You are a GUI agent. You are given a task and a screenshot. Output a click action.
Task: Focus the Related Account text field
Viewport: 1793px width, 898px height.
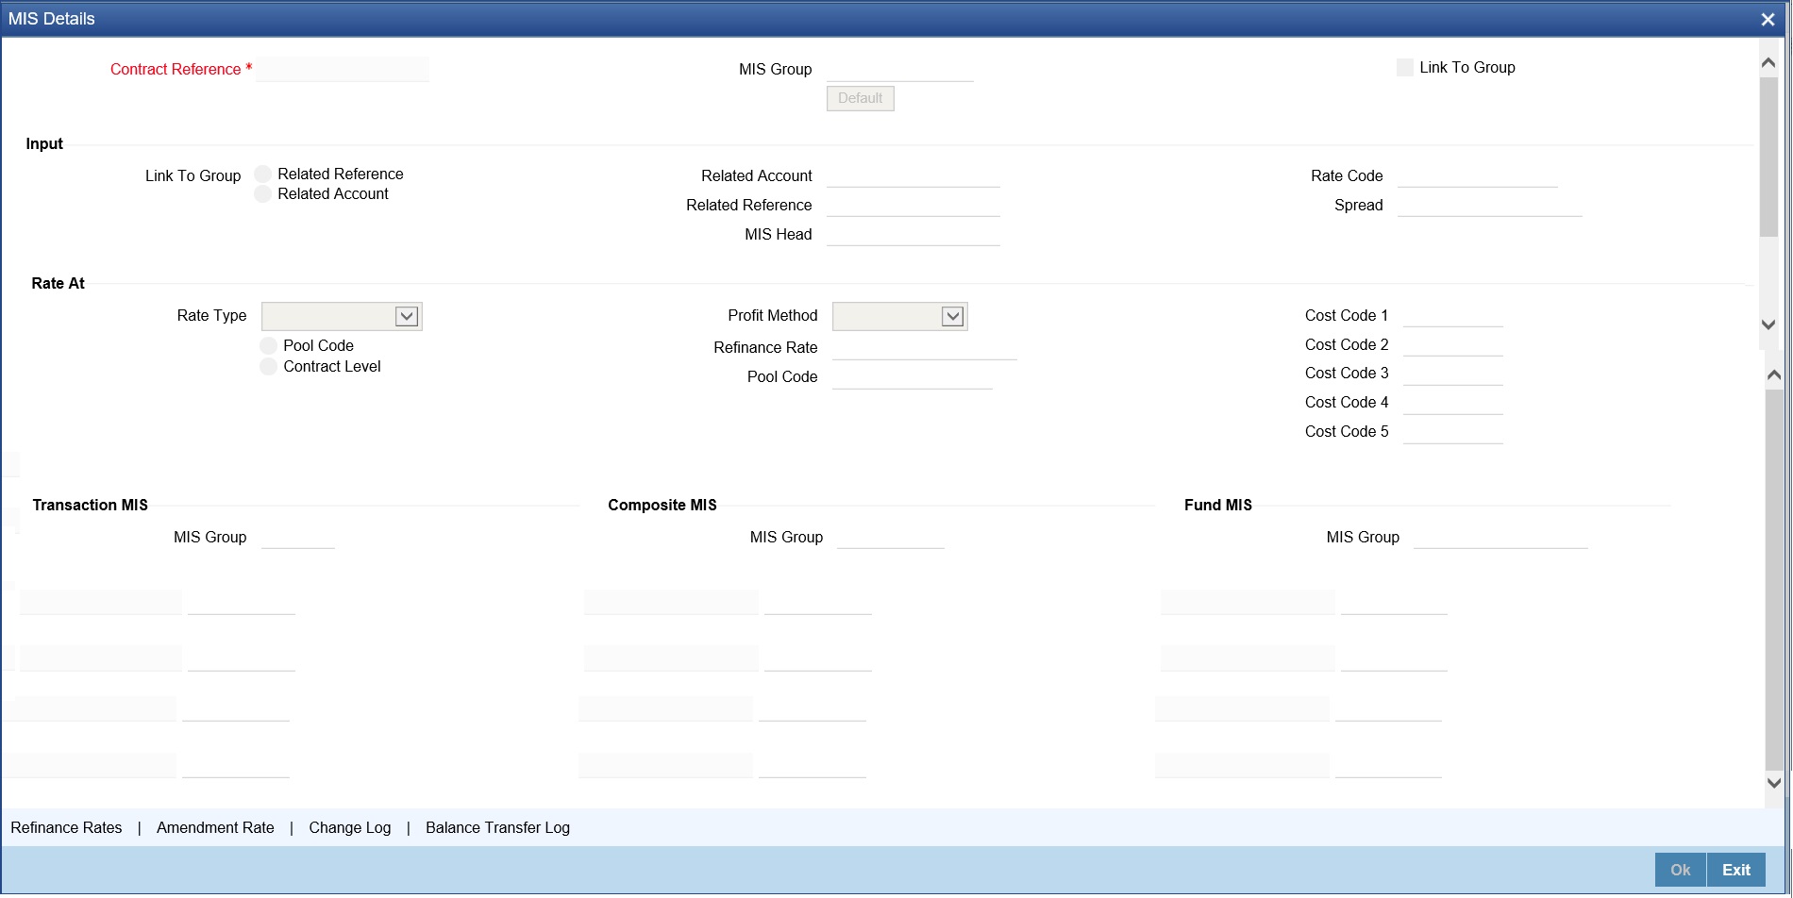tap(913, 175)
